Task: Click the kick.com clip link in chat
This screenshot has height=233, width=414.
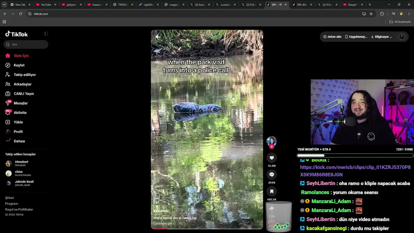Action: [355, 171]
